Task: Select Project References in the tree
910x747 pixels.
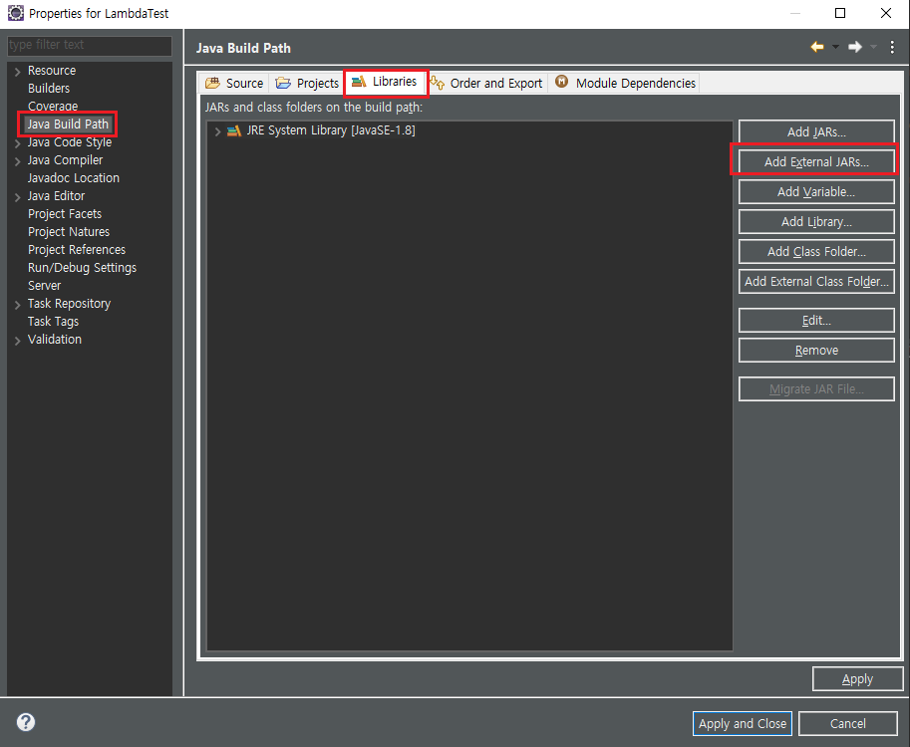Action: pos(77,250)
